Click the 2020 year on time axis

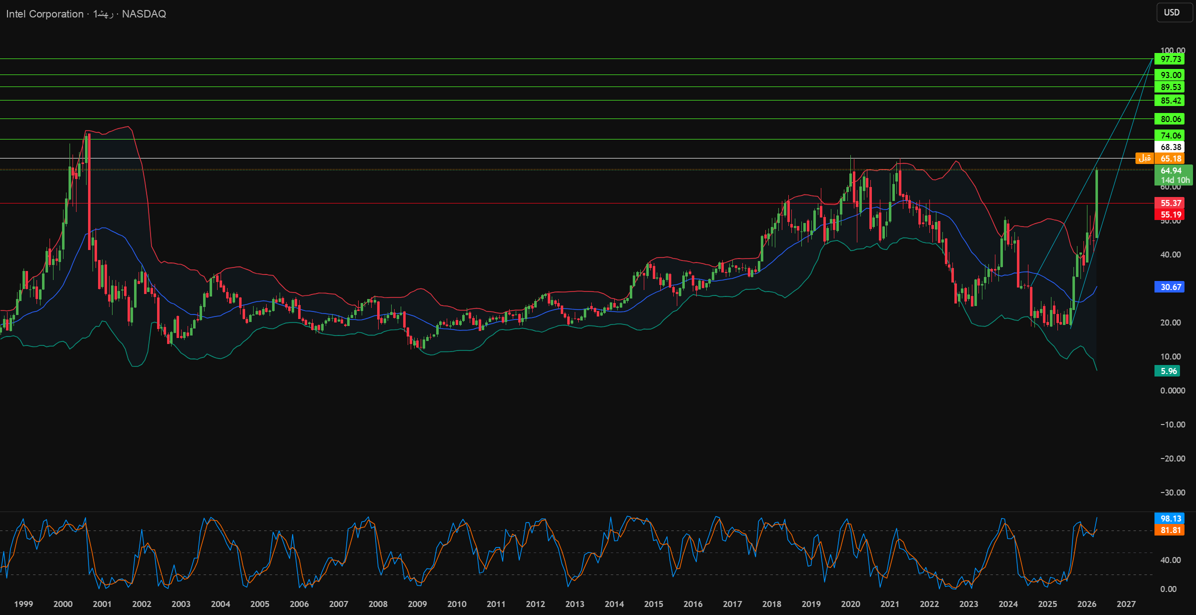(850, 604)
